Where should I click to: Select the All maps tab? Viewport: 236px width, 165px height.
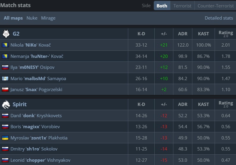pyautogui.click(x=13, y=18)
